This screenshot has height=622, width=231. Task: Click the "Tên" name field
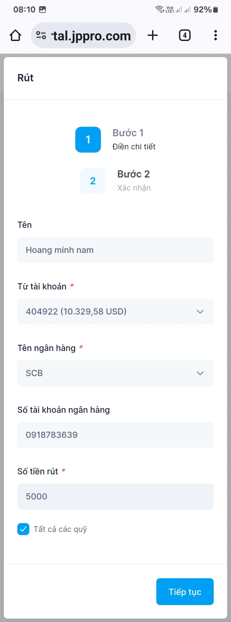(x=115, y=250)
